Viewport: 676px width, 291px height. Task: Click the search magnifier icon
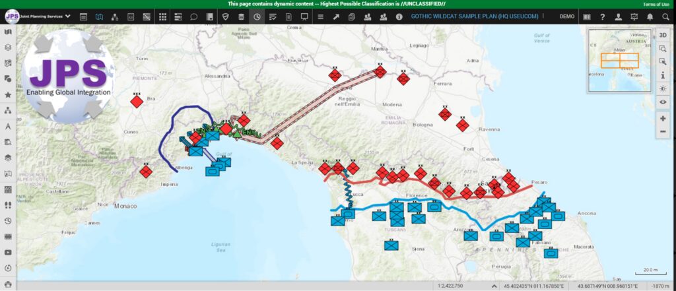tap(665, 16)
